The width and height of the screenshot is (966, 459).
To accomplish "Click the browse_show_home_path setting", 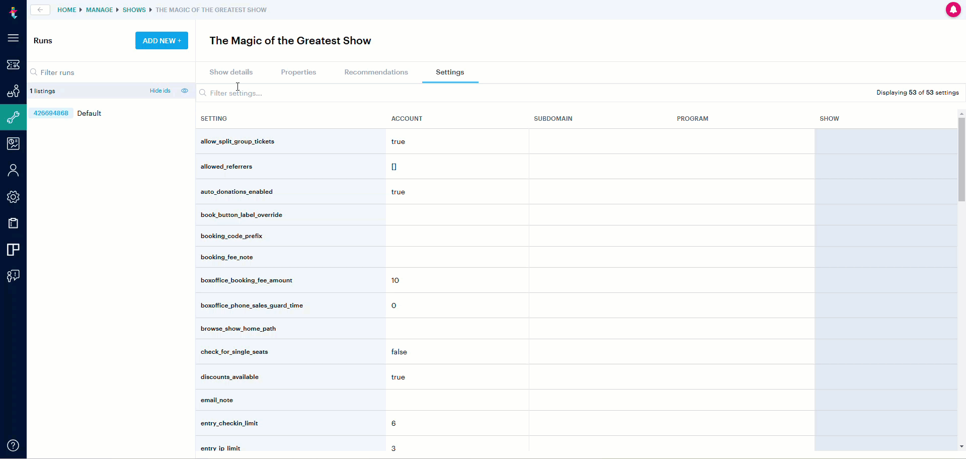I will pyautogui.click(x=238, y=329).
